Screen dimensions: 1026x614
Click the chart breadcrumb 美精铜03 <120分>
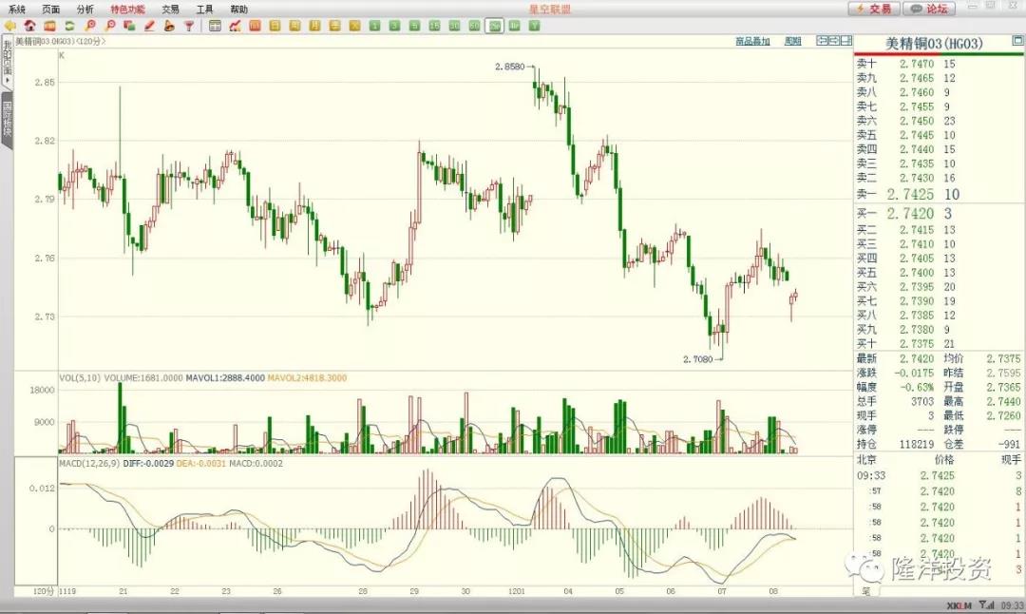point(60,41)
